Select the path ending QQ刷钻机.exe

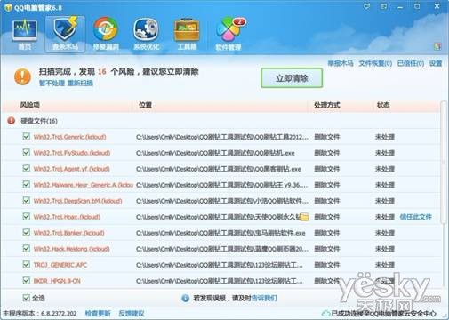(215, 153)
